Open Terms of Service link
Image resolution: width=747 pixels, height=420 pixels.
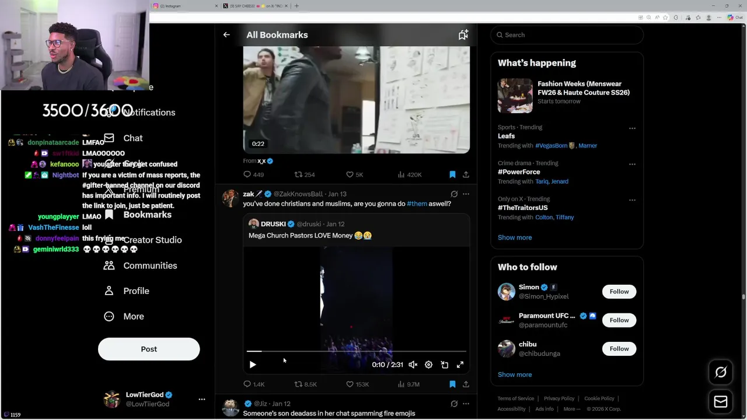coord(516,398)
